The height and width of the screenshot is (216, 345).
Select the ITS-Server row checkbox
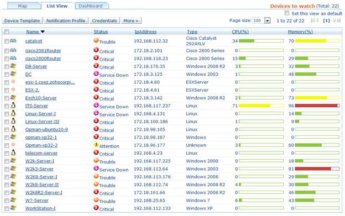coord(7,106)
